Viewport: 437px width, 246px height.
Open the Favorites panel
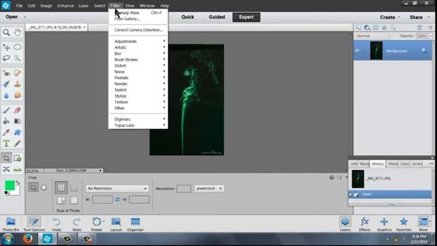(x=404, y=224)
